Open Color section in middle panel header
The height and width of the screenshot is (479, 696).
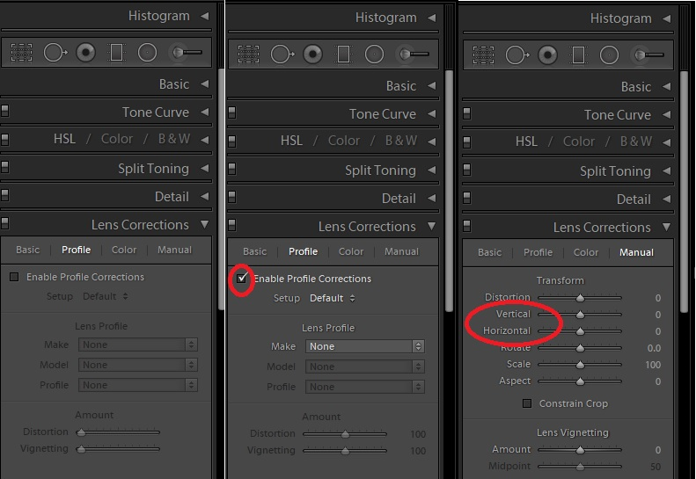click(344, 141)
